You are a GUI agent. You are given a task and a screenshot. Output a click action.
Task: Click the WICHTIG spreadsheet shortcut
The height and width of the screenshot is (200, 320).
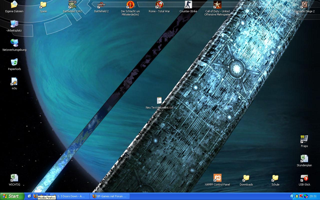pyautogui.click(x=14, y=178)
